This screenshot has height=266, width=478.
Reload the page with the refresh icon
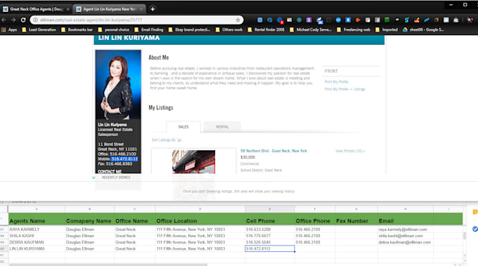click(x=23, y=20)
